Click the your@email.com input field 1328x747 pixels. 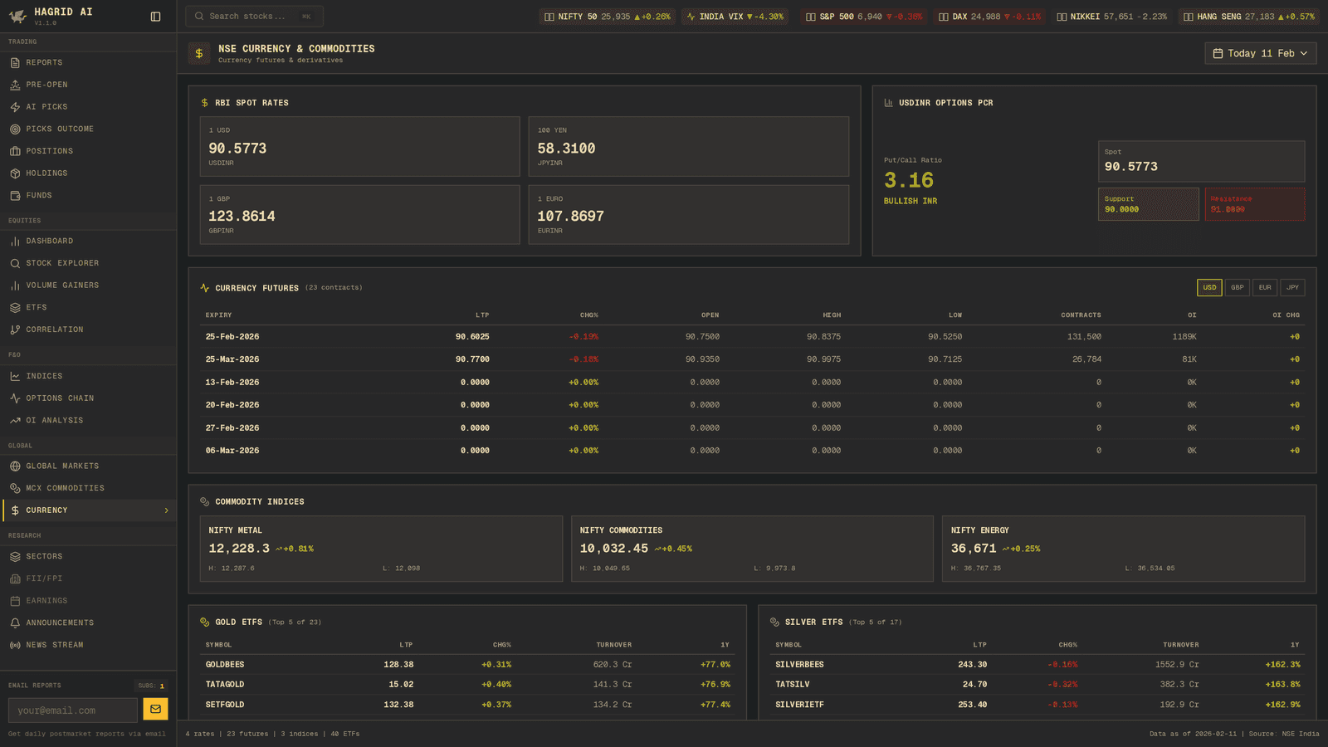click(x=73, y=710)
